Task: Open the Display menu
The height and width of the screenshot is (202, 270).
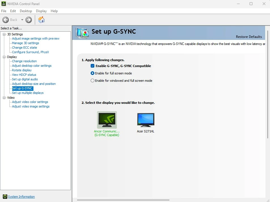Action: click(41, 11)
